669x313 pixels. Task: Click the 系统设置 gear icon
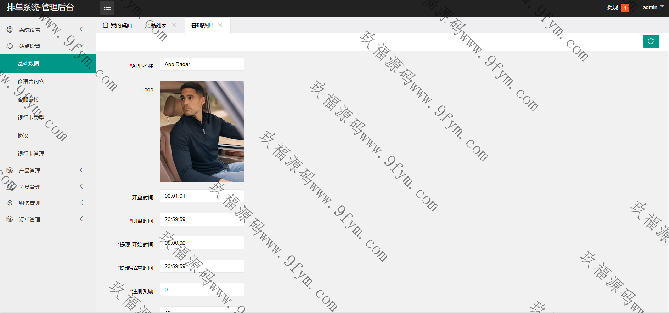tap(10, 30)
